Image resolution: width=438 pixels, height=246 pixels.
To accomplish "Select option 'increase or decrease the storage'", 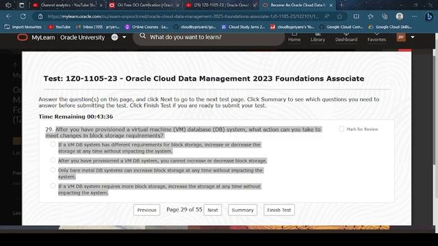I will [x=53, y=144].
